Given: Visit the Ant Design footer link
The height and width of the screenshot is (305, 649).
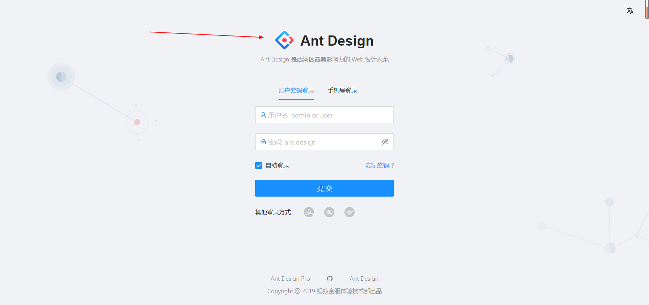Looking at the screenshot, I should [x=364, y=279].
